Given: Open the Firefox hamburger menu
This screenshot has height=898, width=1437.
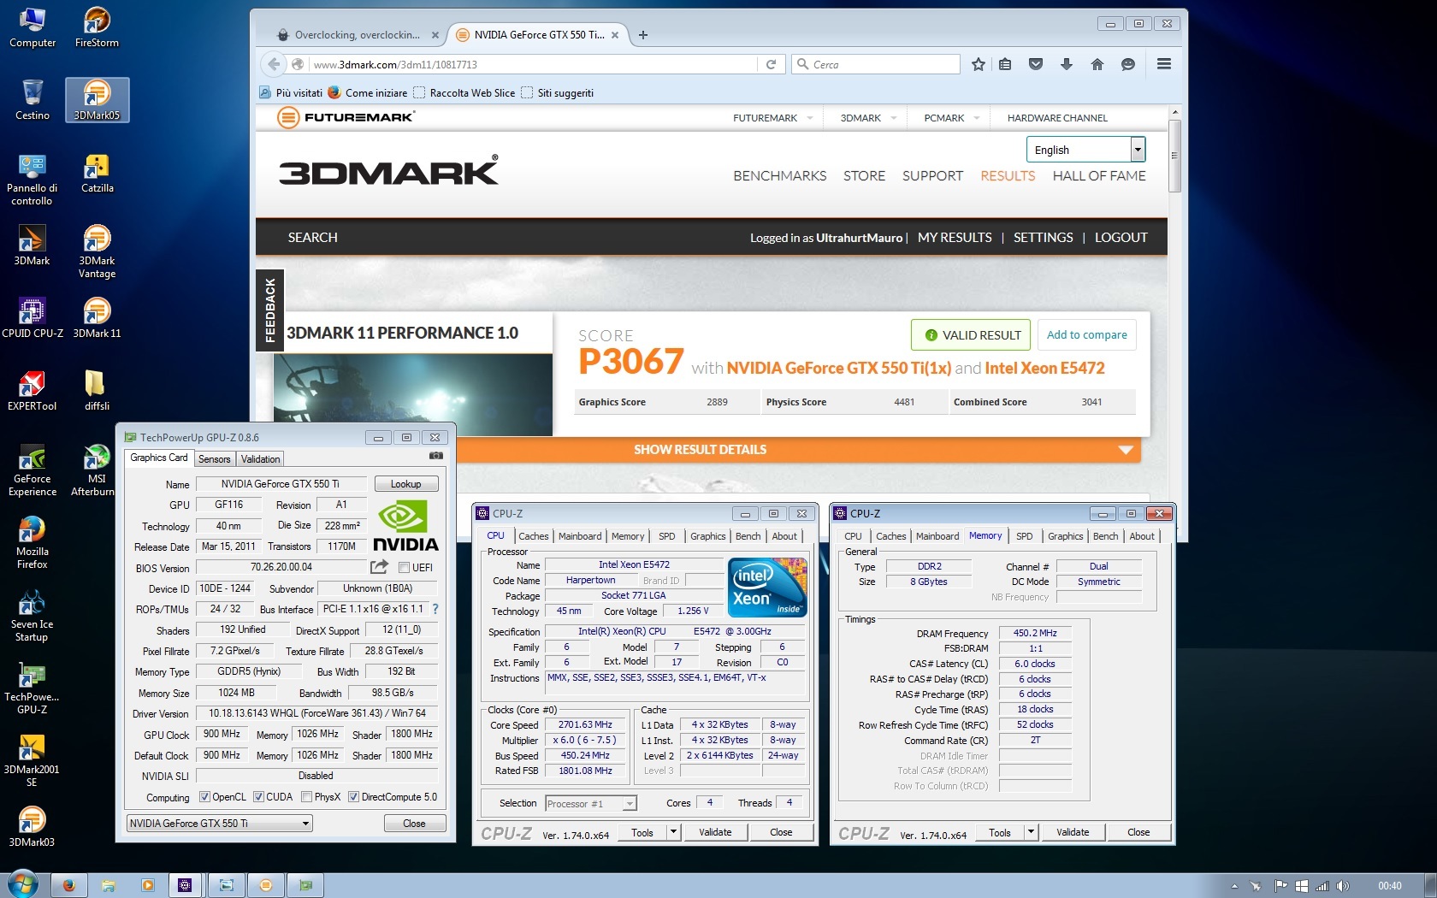Looking at the screenshot, I should pyautogui.click(x=1164, y=64).
